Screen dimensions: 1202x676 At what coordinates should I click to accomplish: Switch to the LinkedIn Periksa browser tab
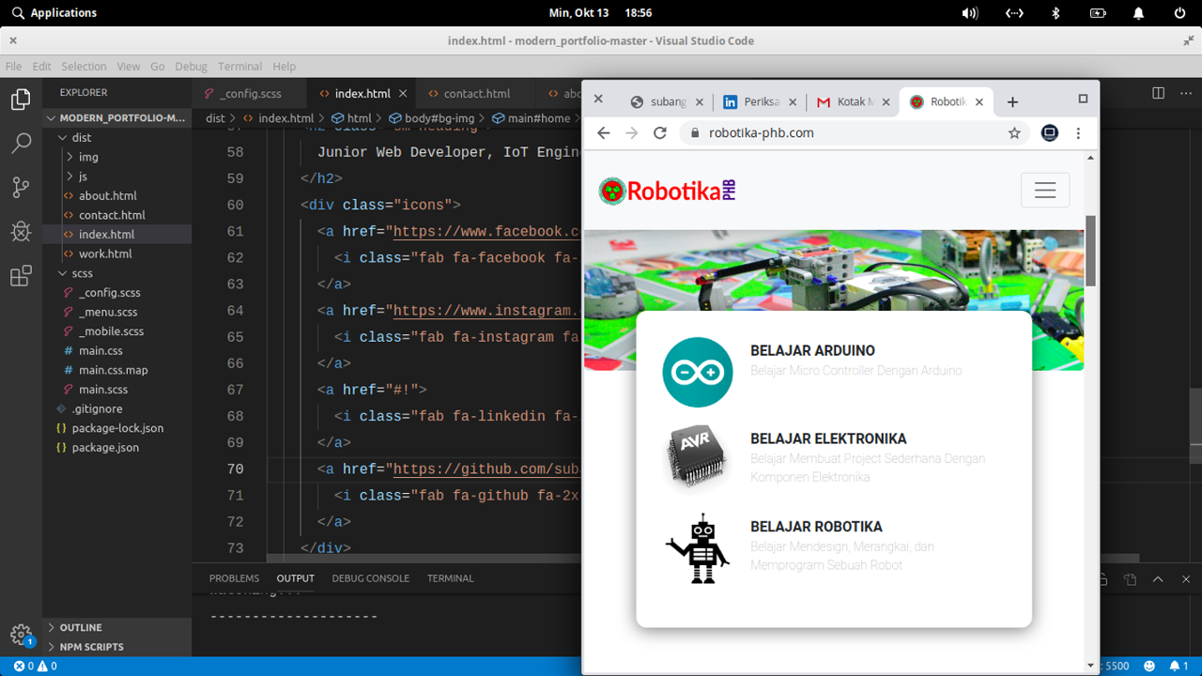click(x=759, y=101)
